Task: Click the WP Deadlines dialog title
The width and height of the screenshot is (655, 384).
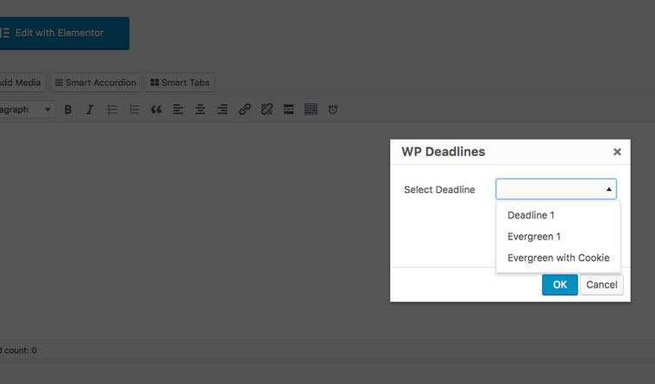Action: pyautogui.click(x=444, y=152)
